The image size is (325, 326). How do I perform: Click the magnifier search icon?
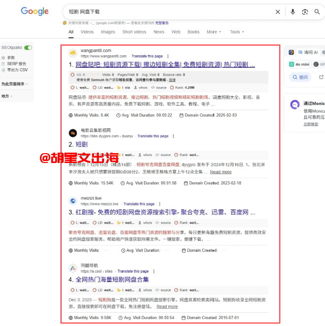tap(317, 12)
